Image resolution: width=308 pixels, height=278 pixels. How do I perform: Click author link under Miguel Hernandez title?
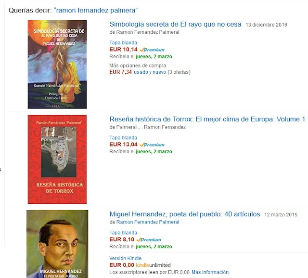[x=148, y=222]
